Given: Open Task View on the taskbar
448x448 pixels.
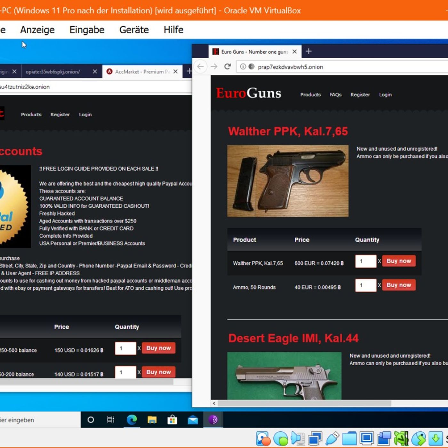Looking at the screenshot, I should tap(111, 420).
